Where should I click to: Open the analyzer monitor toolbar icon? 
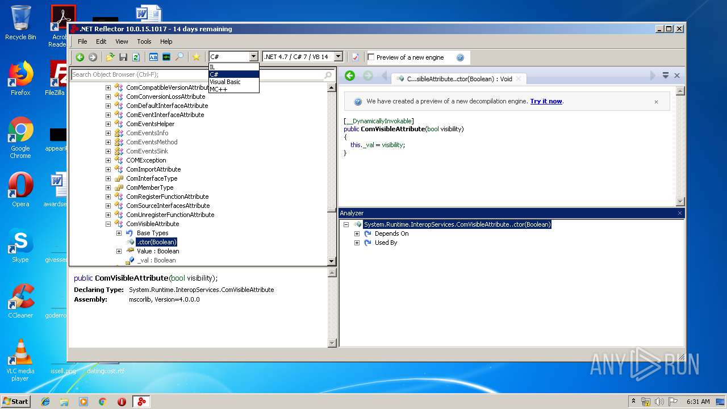point(166,57)
